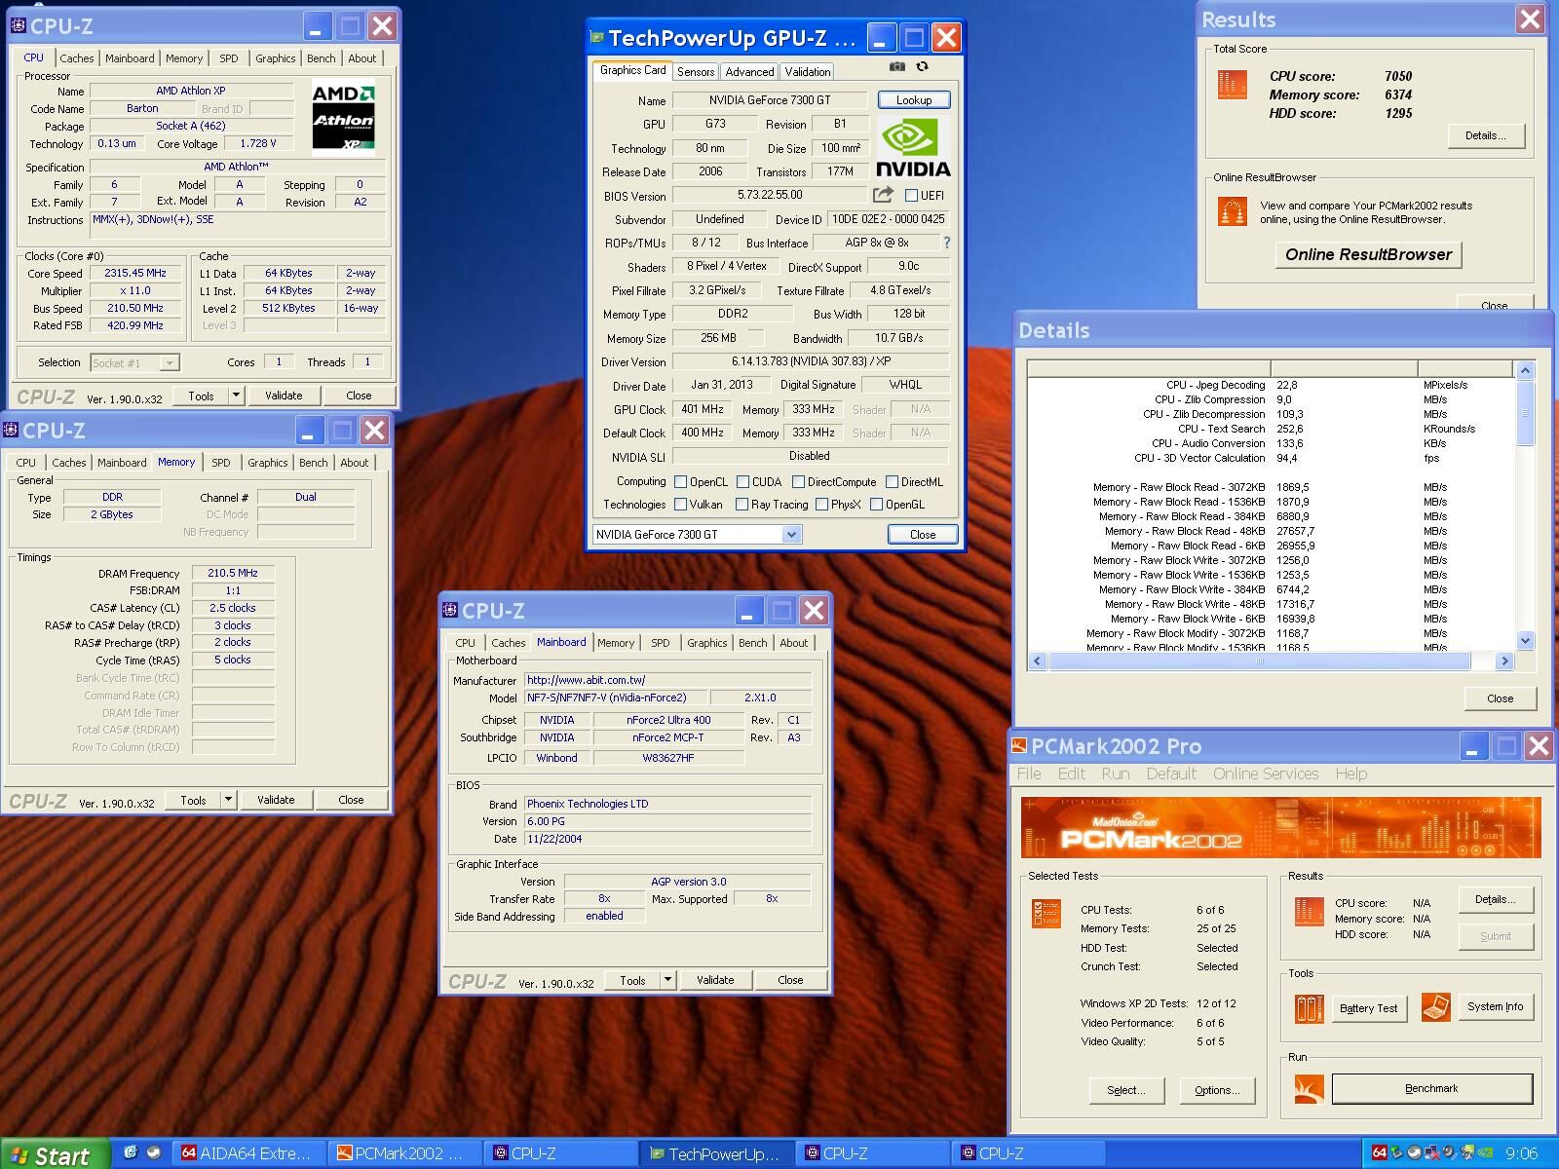This screenshot has width=1559, height=1169.
Task: Click PCMark2002 Results panel score icon
Action: click(1309, 912)
